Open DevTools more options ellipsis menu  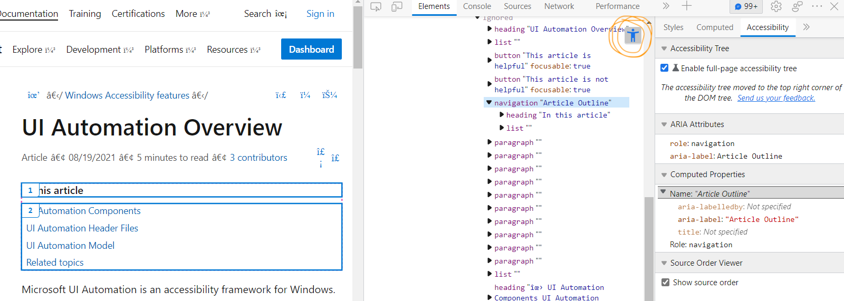click(817, 6)
